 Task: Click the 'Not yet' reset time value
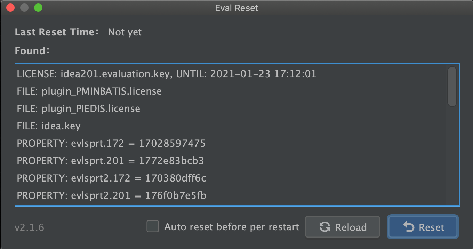point(125,32)
